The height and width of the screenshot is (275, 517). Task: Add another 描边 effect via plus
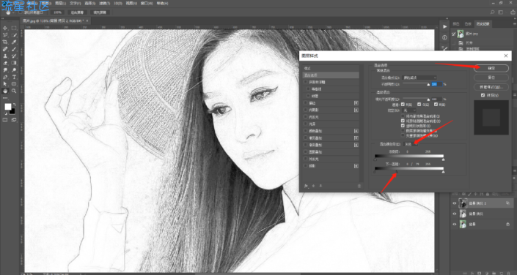click(356, 103)
